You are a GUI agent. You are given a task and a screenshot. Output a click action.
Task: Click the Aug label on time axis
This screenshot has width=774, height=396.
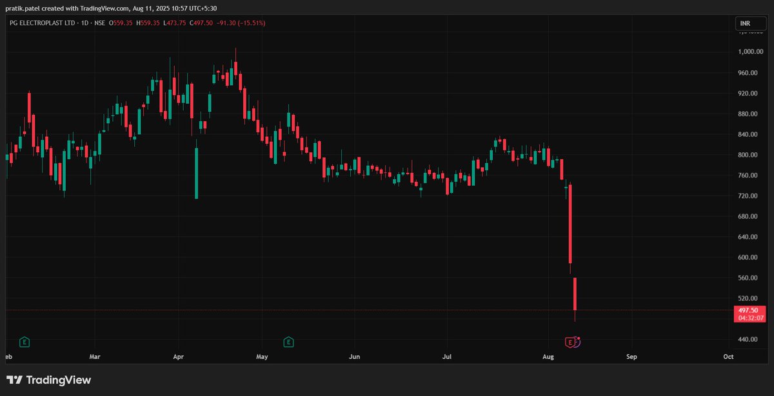click(548, 356)
